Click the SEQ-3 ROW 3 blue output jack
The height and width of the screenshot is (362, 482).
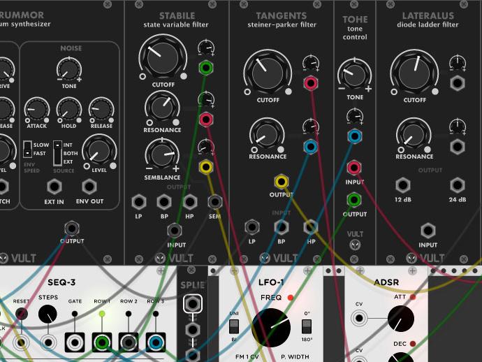(x=156, y=342)
